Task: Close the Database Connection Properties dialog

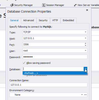Action: click(x=87, y=10)
